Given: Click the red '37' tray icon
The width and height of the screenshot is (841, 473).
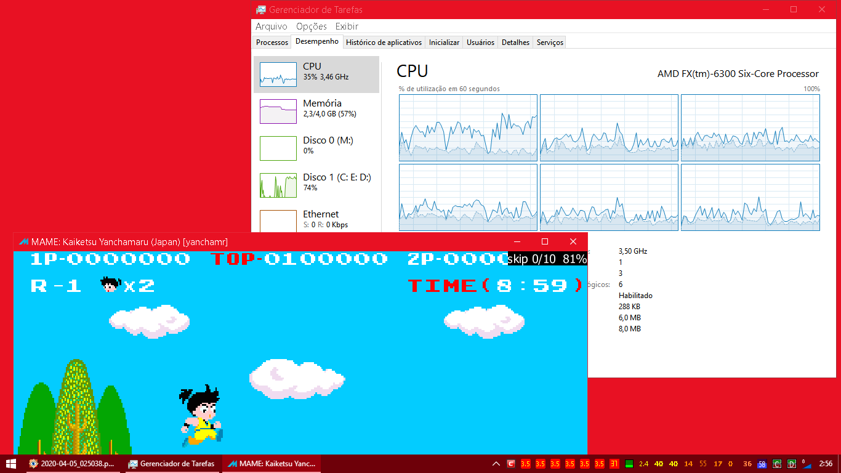Looking at the screenshot, I should click(x=614, y=464).
